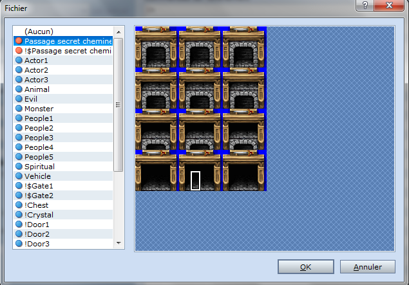This screenshot has height=285, width=409.
Task: Select bottom-row left open fireplace sprite
Action: [156, 170]
